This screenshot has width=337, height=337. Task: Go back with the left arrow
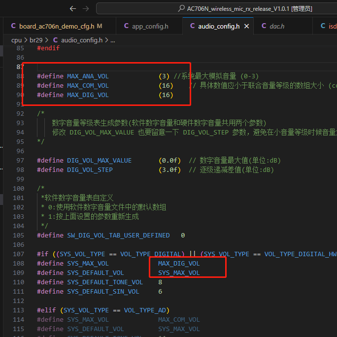pyautogui.click(x=73, y=8)
